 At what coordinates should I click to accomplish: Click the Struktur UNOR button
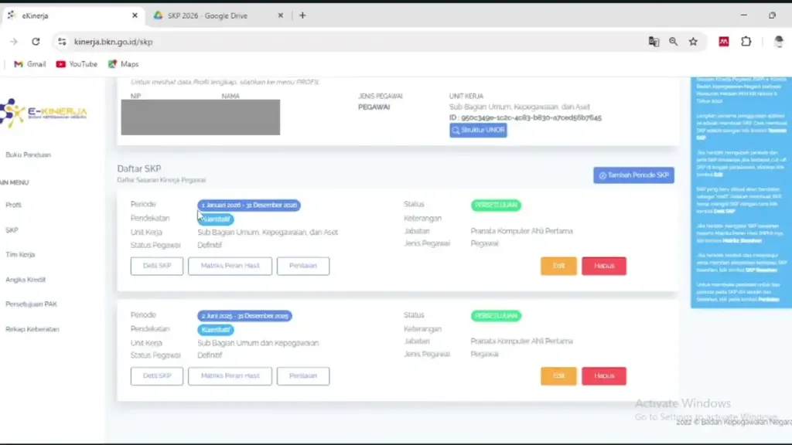click(478, 131)
